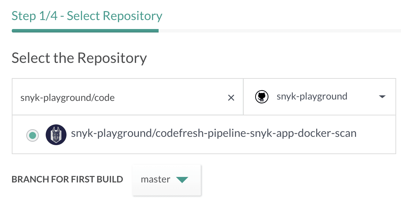Open the master branch dropdown
Screen dimensions: 401x217
point(167,180)
